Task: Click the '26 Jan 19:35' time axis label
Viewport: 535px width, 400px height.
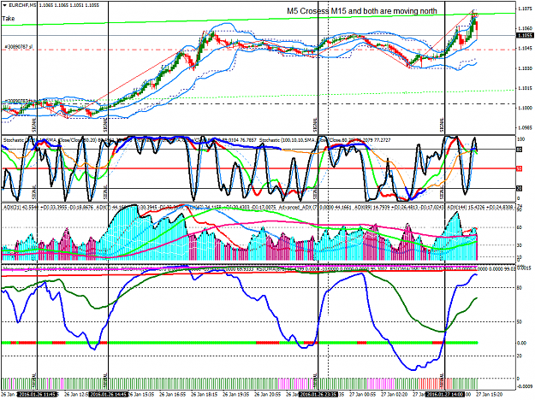Action: [235, 394]
